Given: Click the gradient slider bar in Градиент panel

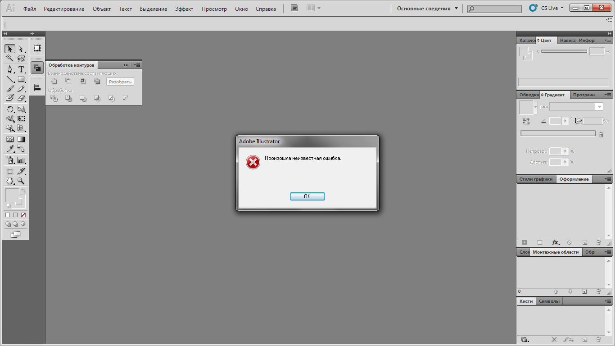Looking at the screenshot, I should [x=558, y=133].
